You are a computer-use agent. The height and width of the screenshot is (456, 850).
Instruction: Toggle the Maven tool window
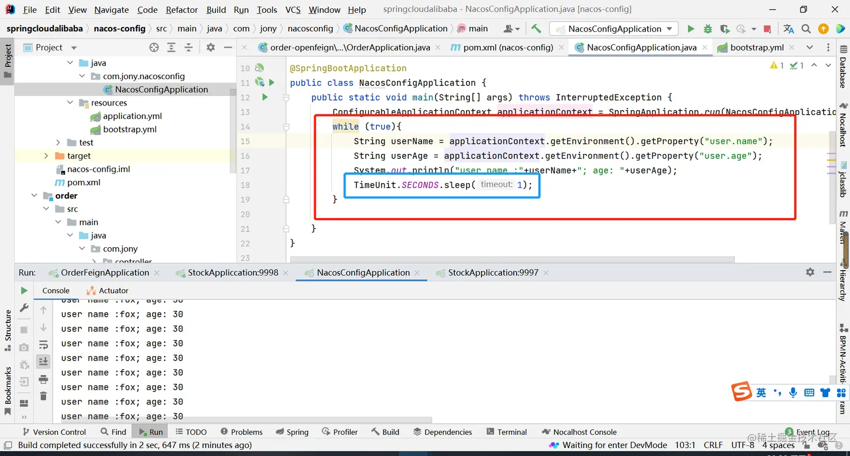point(843,228)
